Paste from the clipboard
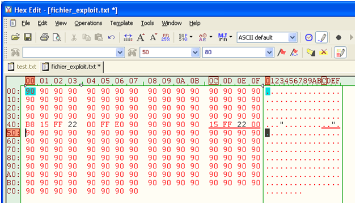356x204 pixels. (x=99, y=37)
